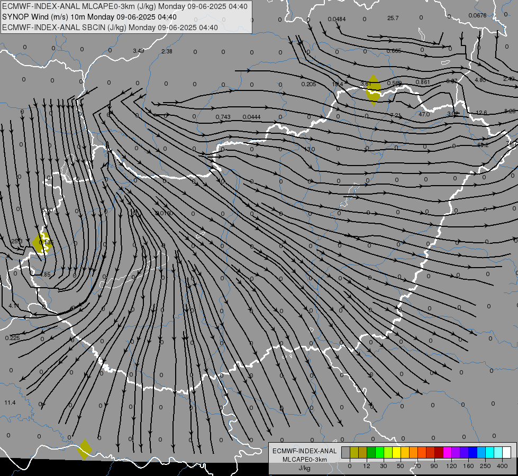The width and height of the screenshot is (518, 476).
Task: Click the olive diamond on the southern border
Action: click(x=85, y=450)
